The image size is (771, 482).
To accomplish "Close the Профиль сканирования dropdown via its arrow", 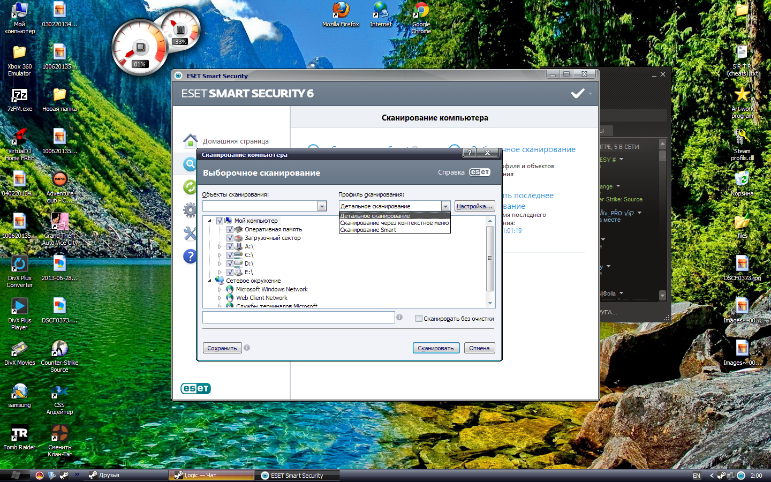I will [445, 206].
